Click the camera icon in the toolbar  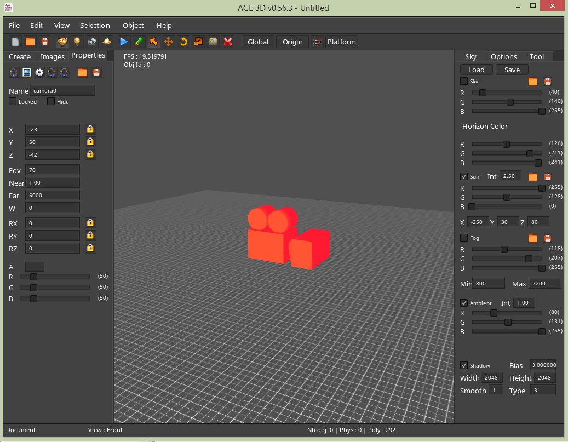pos(92,42)
